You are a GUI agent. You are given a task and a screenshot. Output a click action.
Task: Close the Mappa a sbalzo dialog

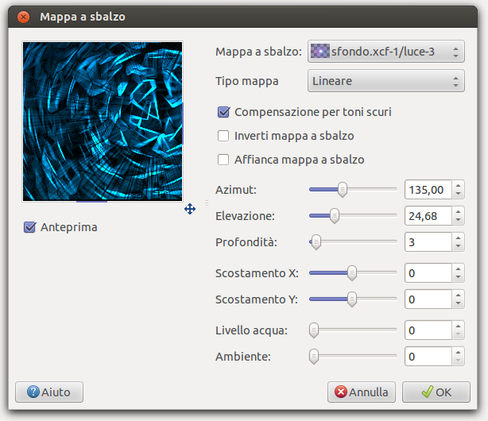[x=23, y=17]
